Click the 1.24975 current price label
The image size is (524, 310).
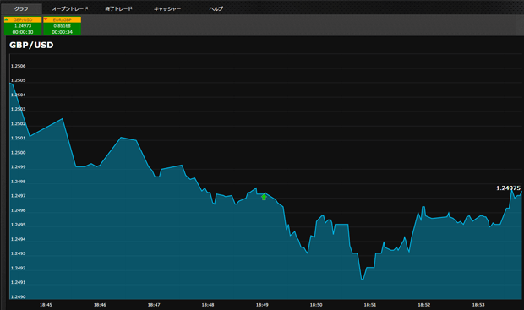508,188
